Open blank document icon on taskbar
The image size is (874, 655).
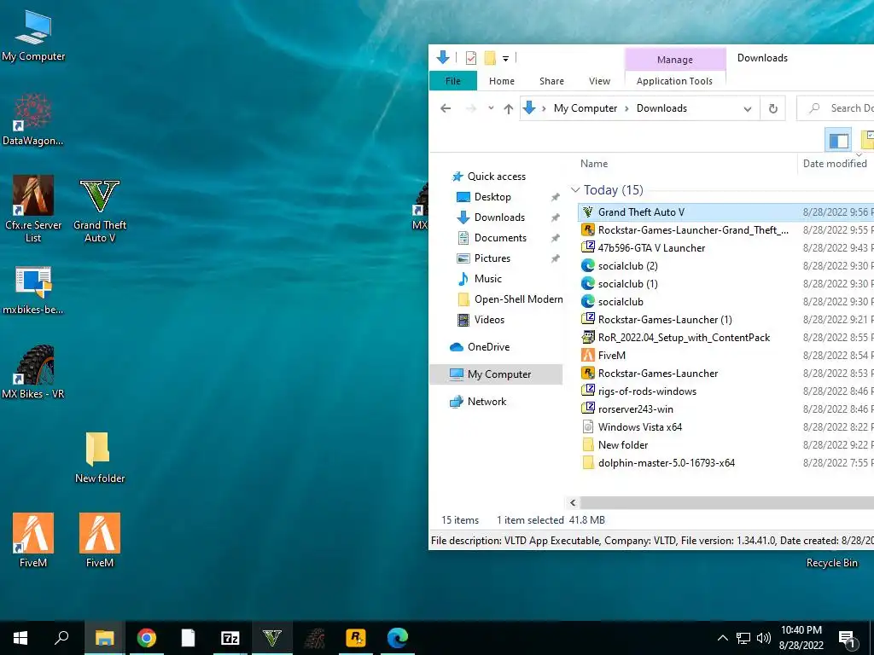[189, 638]
